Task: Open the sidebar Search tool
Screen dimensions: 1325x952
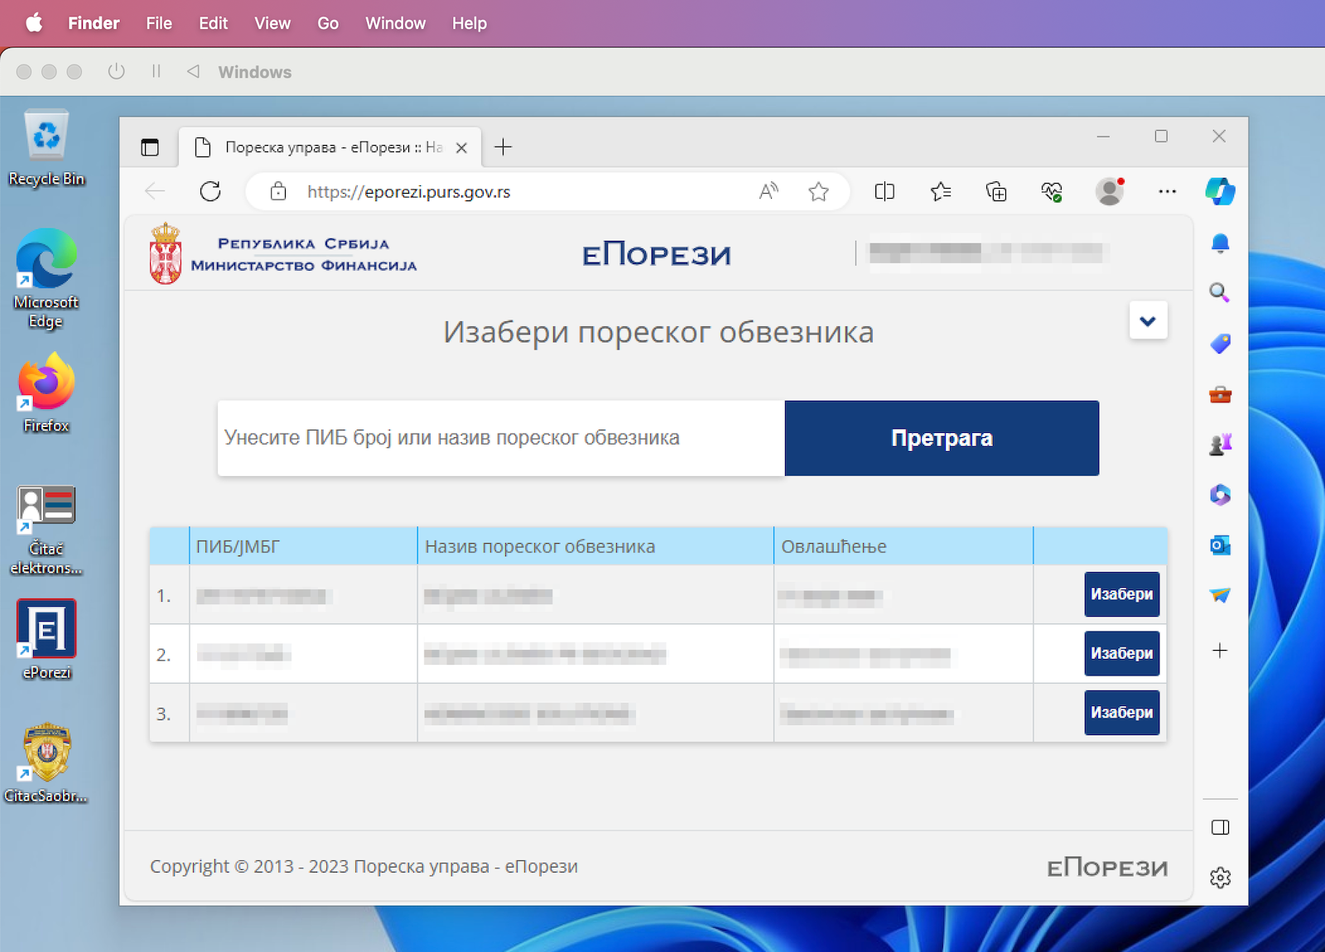Action: (1220, 292)
